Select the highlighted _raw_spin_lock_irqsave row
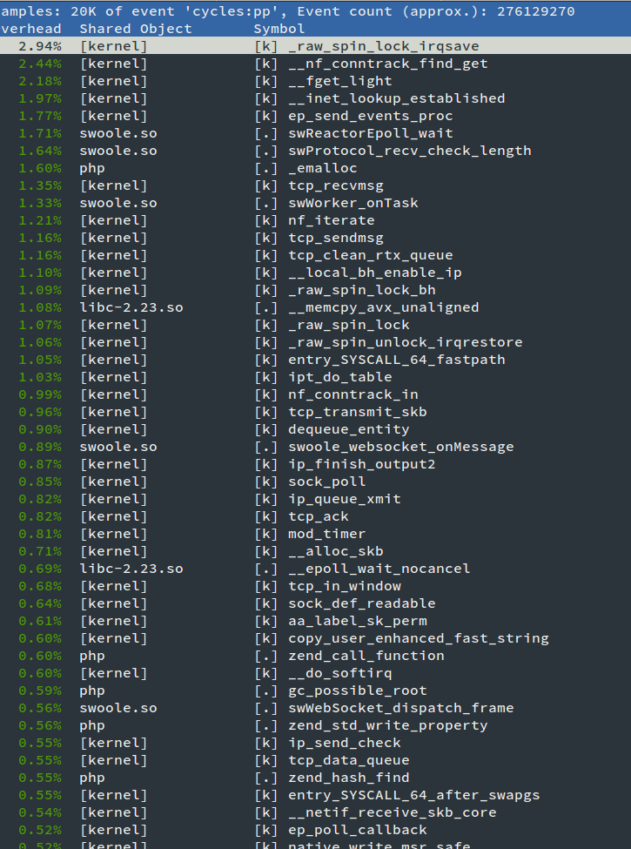The width and height of the screenshot is (631, 849). tap(383, 46)
